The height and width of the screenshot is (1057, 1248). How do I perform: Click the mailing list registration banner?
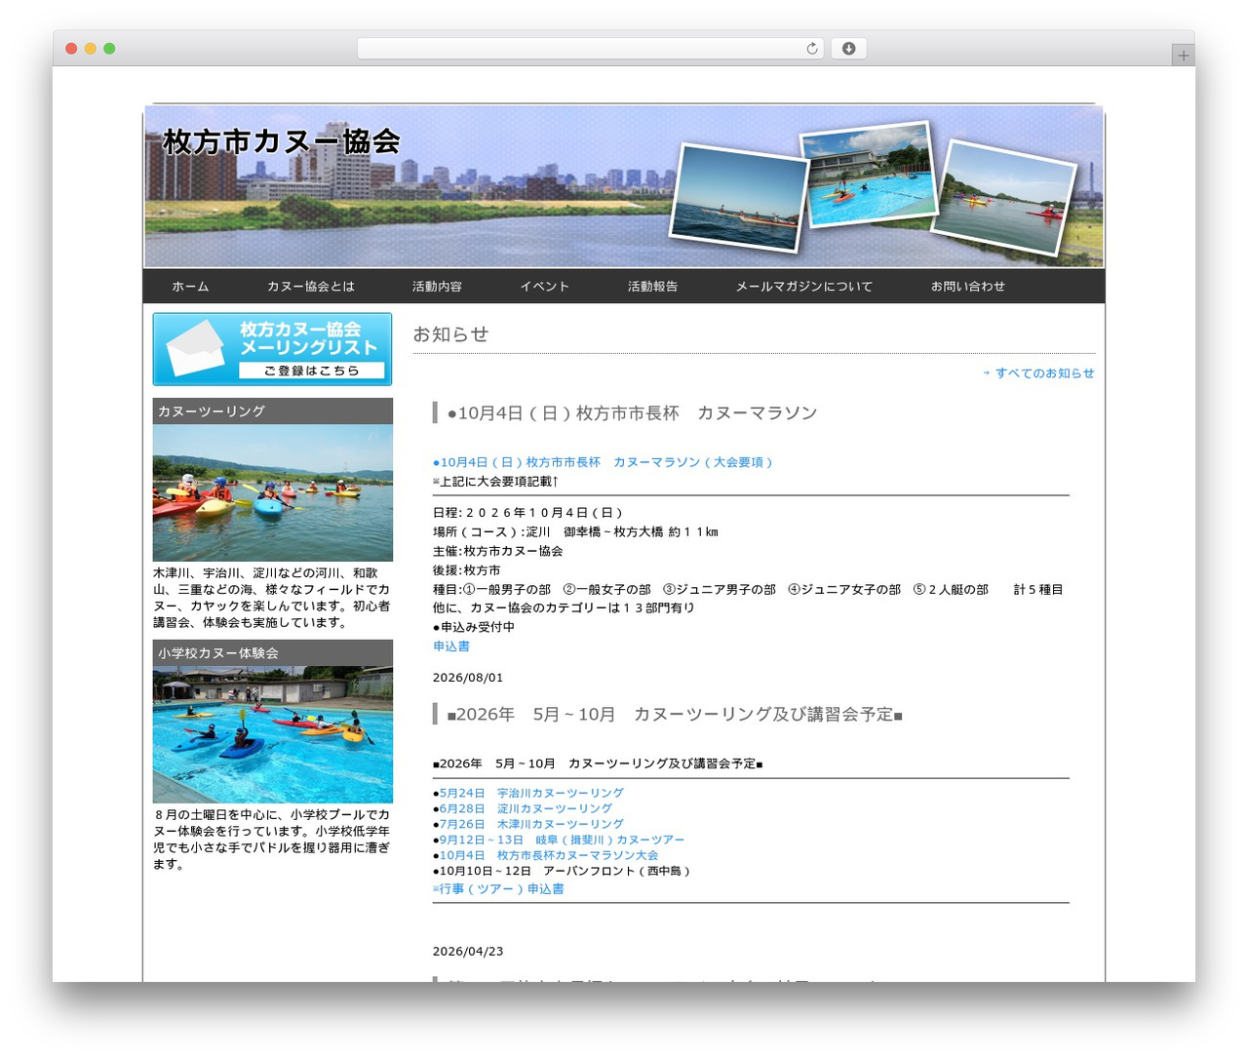[272, 349]
